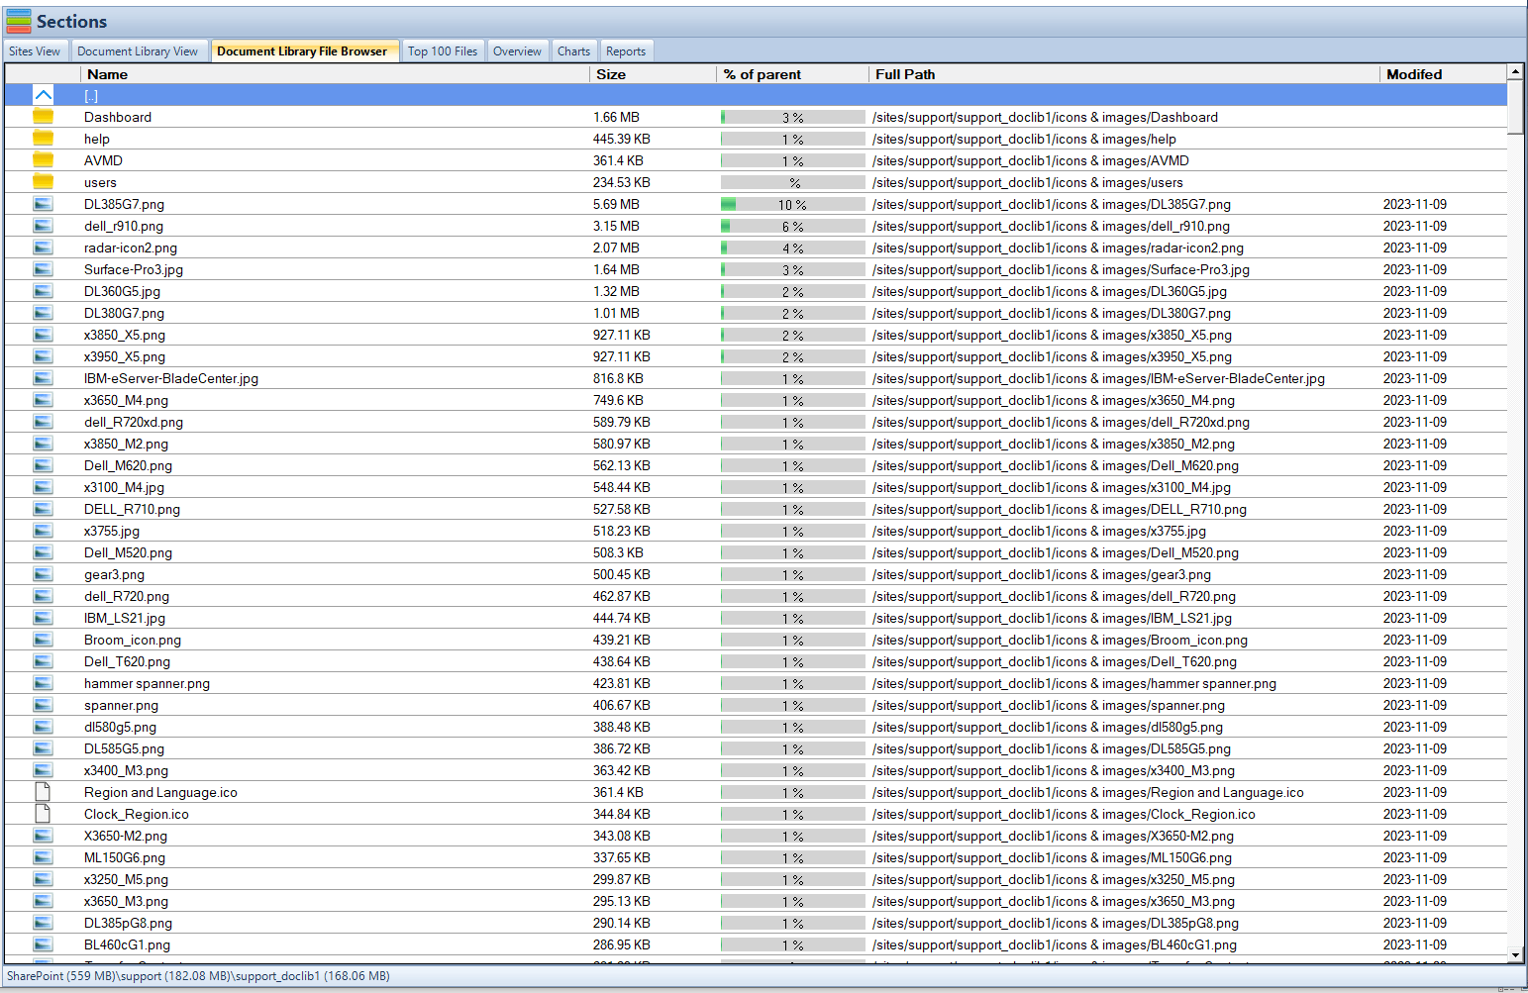Viewport: 1528px width, 993px height.
Task: Switch to the Sites View tab
Action: coord(35,50)
